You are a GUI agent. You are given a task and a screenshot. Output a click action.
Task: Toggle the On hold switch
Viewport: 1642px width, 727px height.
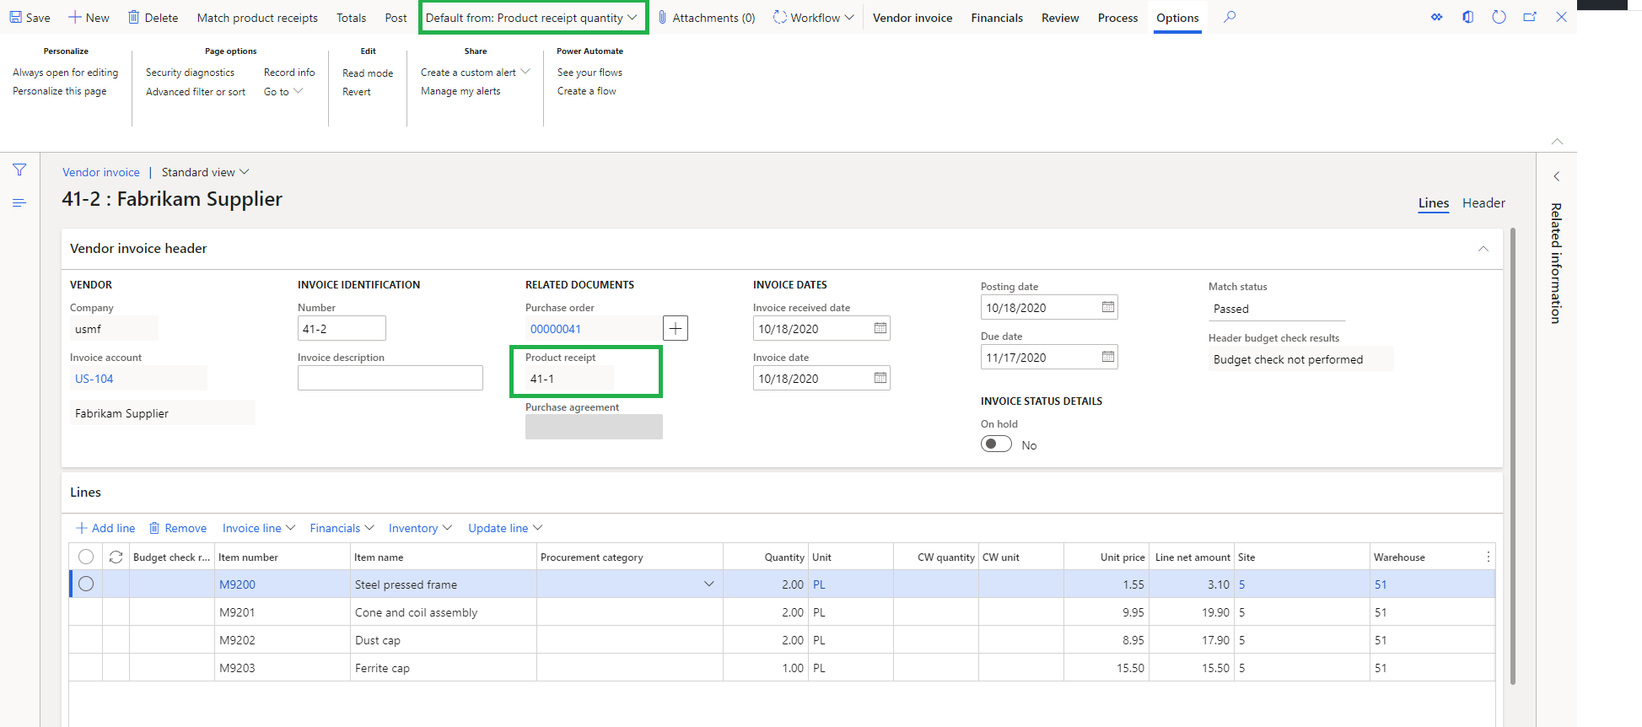coord(996,444)
